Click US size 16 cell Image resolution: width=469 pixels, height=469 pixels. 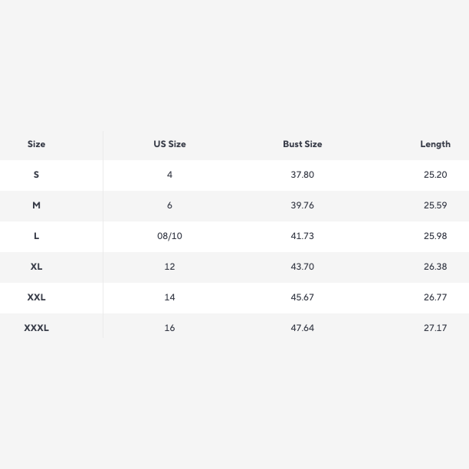169,328
